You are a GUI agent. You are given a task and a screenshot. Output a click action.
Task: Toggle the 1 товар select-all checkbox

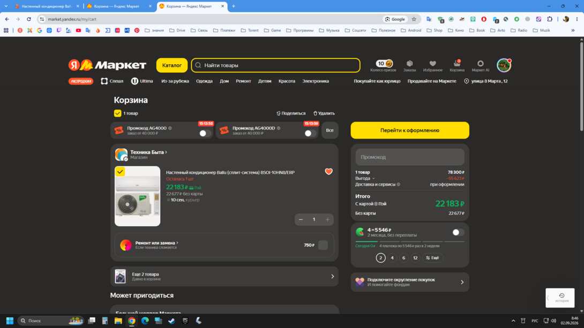point(117,113)
